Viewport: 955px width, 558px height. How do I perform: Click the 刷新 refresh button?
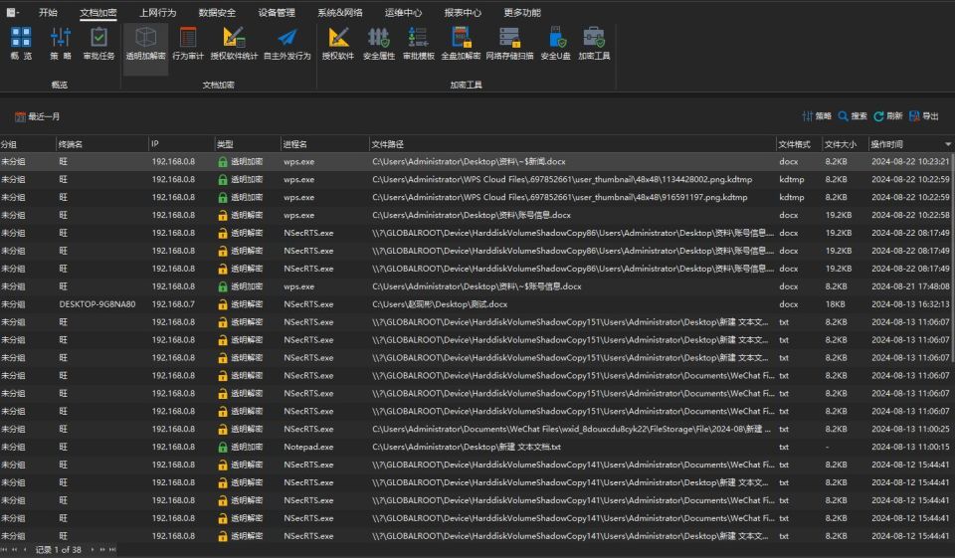[x=888, y=115]
